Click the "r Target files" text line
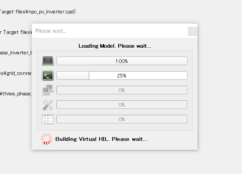The height and width of the screenshot is (174, 242). coord(16,32)
